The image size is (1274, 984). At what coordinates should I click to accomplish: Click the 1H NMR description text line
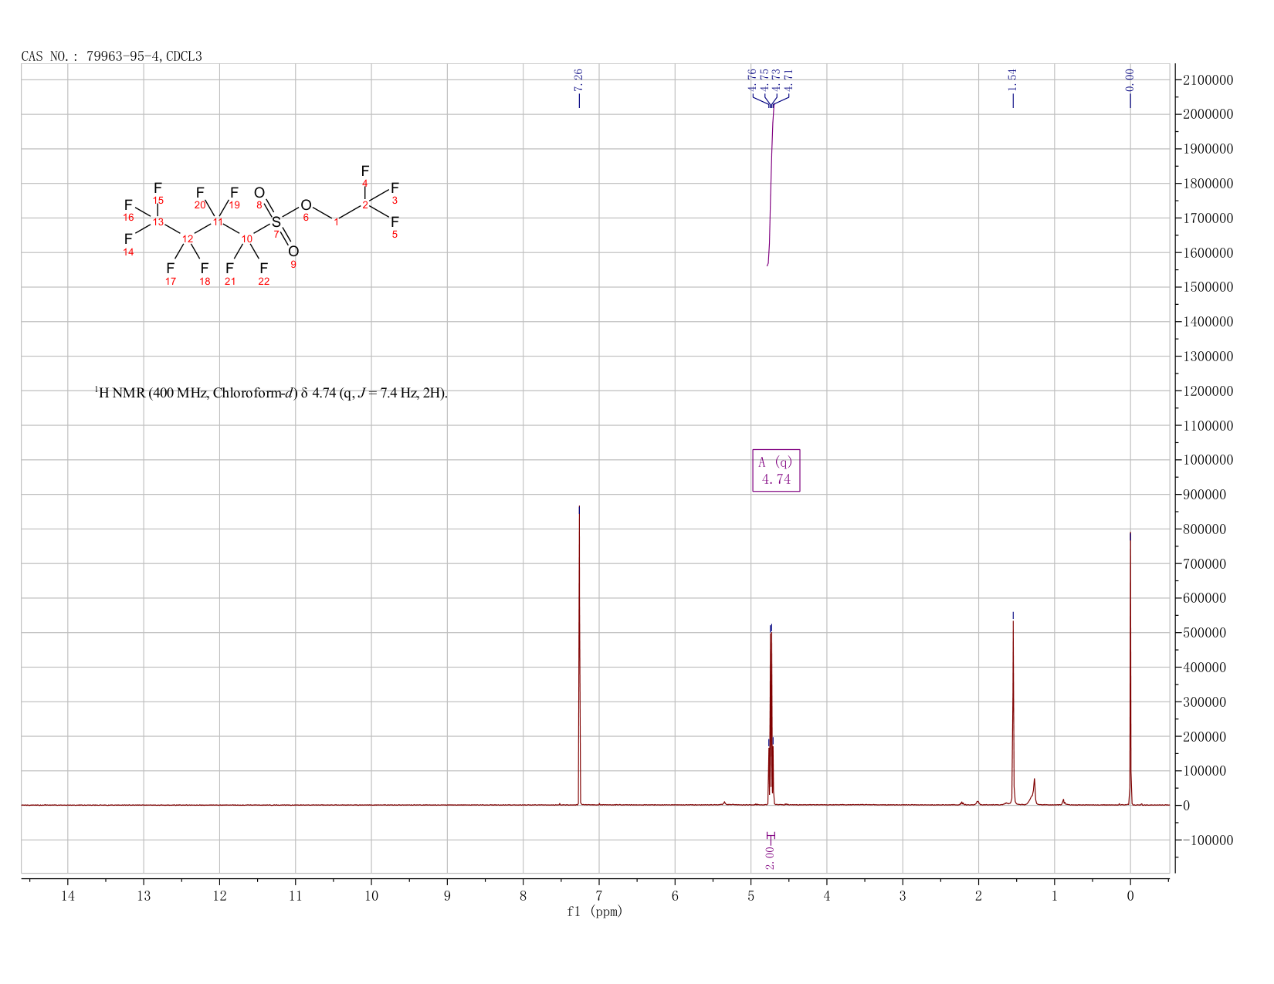(x=271, y=393)
